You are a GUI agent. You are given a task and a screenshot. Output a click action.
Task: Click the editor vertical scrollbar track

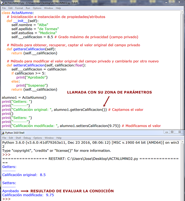click(x=182, y=72)
